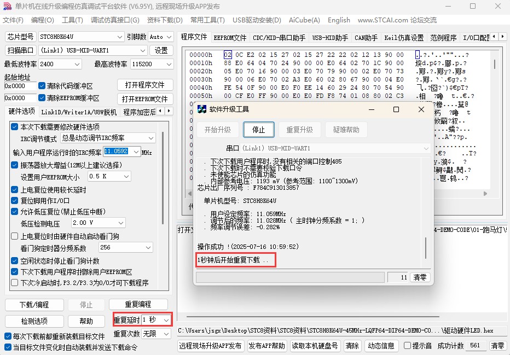
Task: Toggle 复位脚用作I/O口 checkbox
Action: tap(14, 201)
